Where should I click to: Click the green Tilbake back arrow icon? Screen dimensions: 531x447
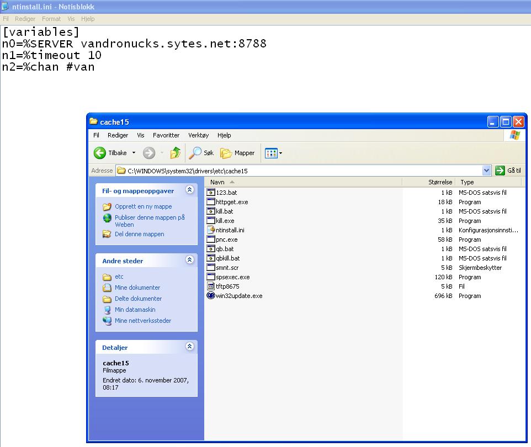point(99,153)
